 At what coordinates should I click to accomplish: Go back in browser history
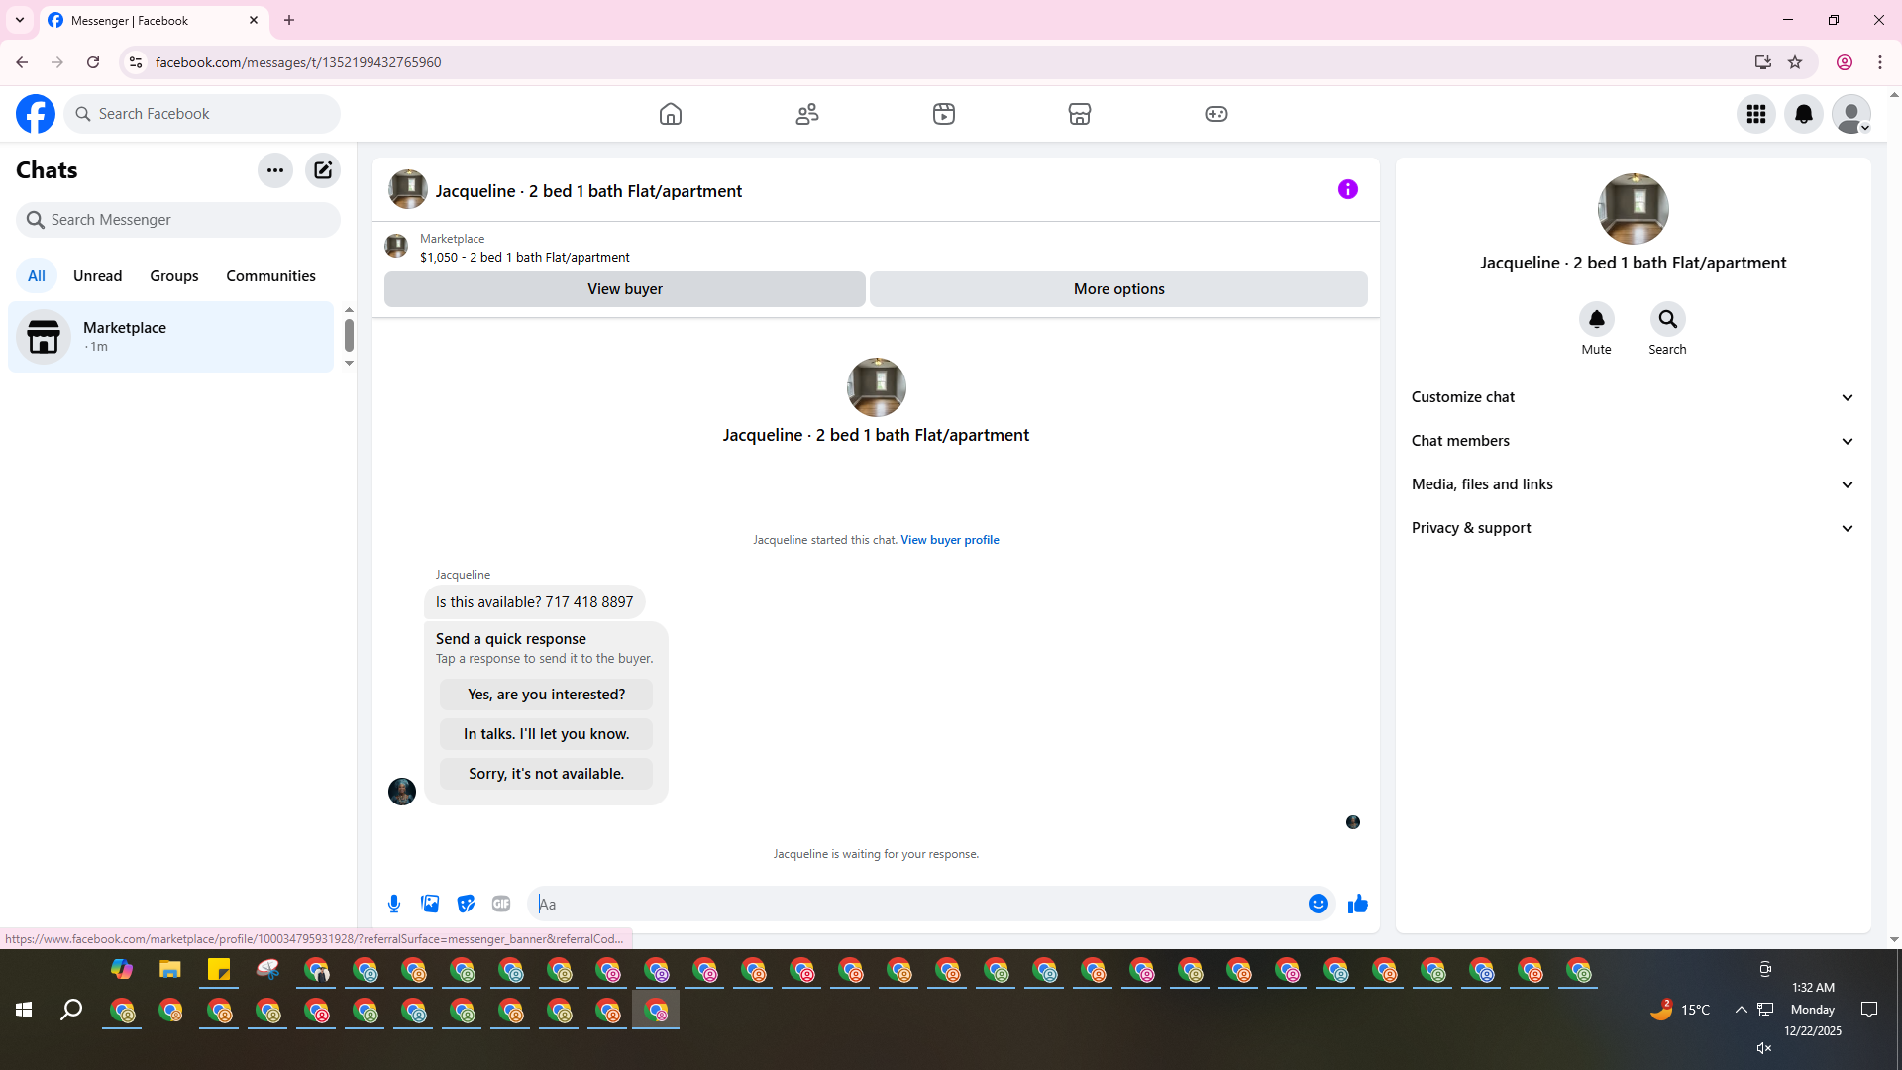22,62
